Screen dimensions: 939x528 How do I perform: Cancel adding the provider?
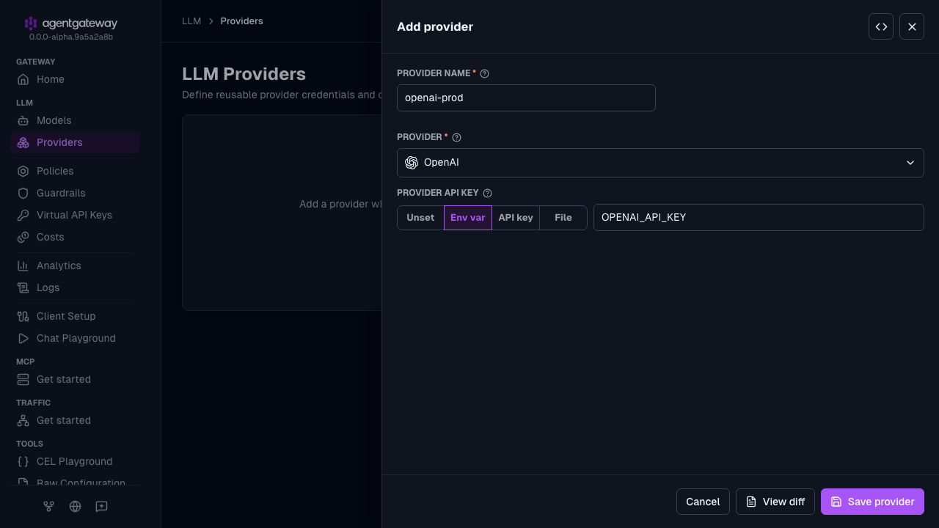tap(703, 502)
